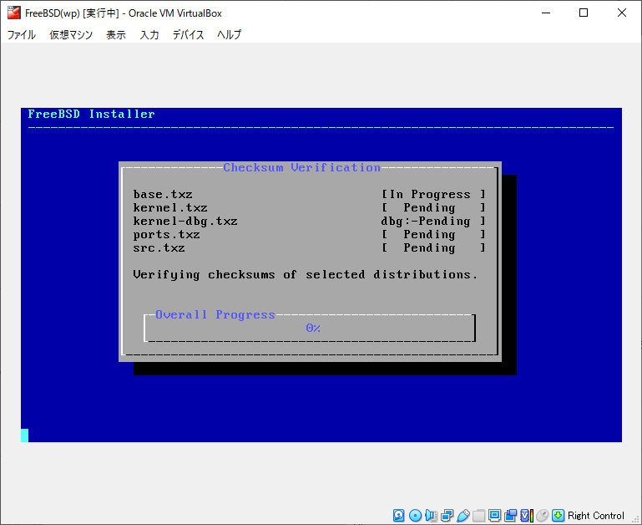Click the Verifying checksums message text

(305, 274)
